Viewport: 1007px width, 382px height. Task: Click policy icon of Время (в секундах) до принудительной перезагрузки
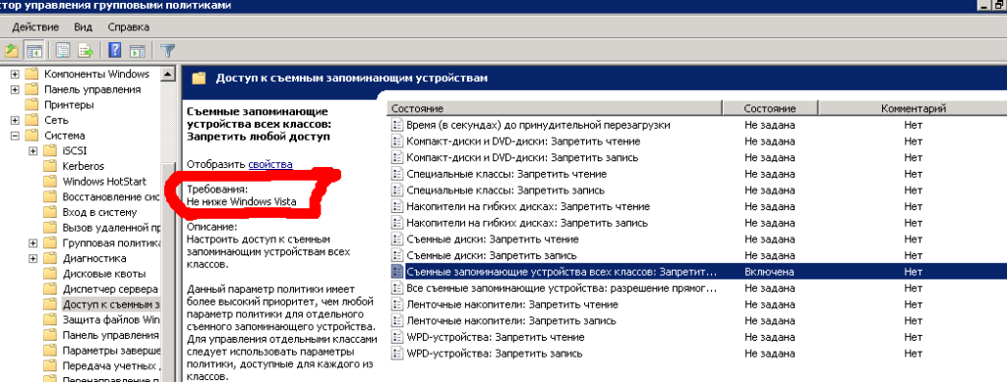(x=397, y=125)
